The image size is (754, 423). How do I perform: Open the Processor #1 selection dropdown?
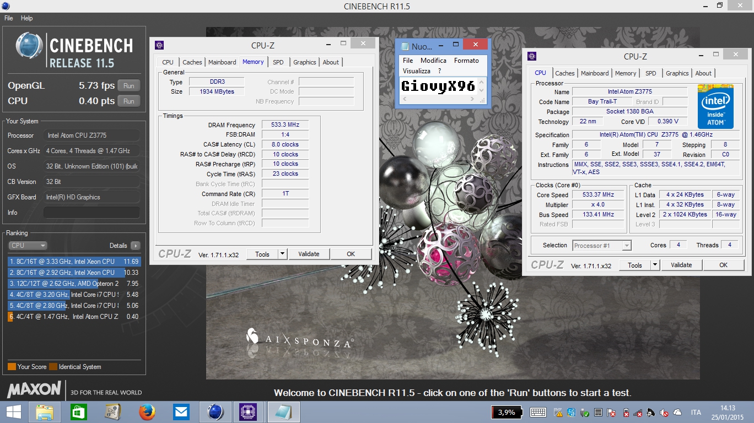click(x=602, y=246)
